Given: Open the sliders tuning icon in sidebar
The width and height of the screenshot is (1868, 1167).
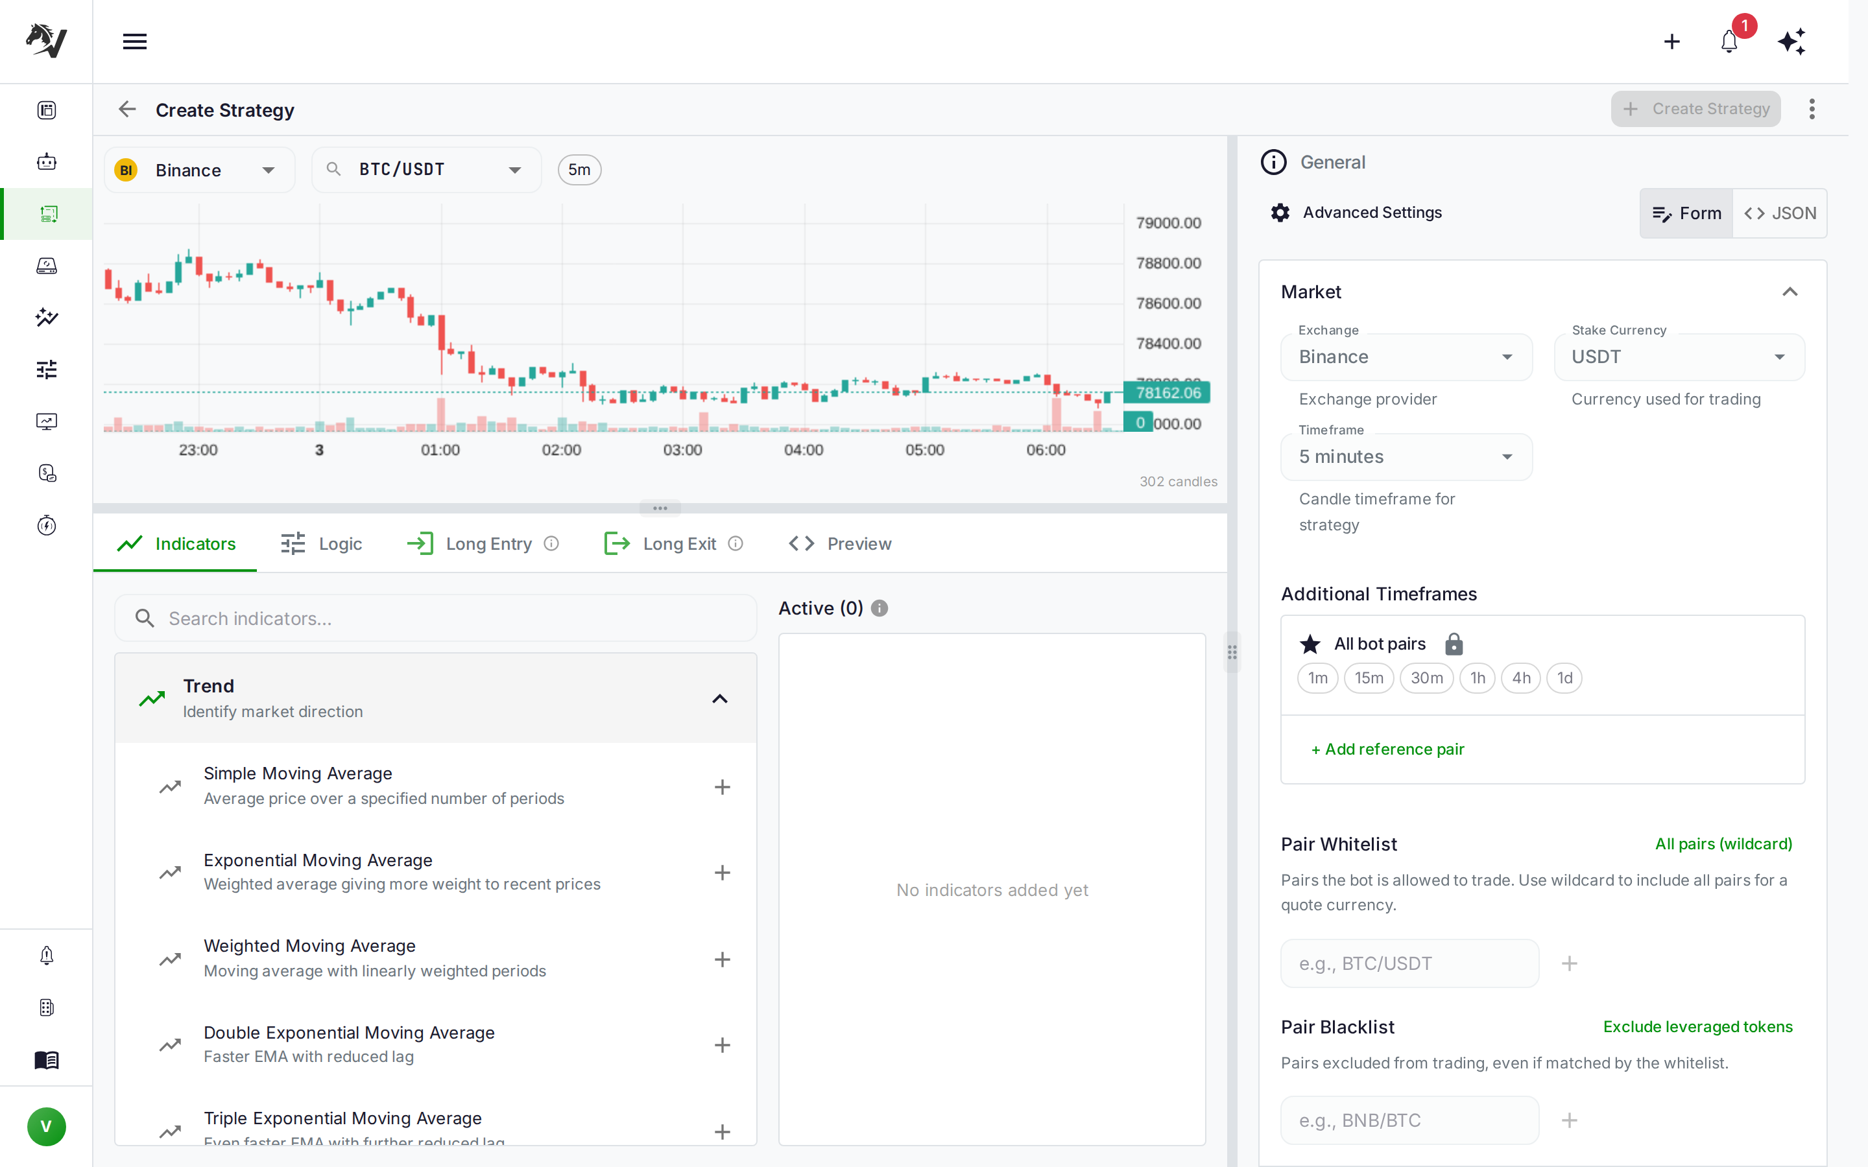Looking at the screenshot, I should click(x=46, y=370).
